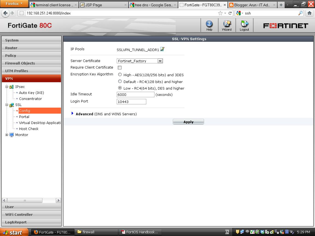The height and width of the screenshot is (236, 315).
Task: Open the Router menu section
Action: (31, 48)
